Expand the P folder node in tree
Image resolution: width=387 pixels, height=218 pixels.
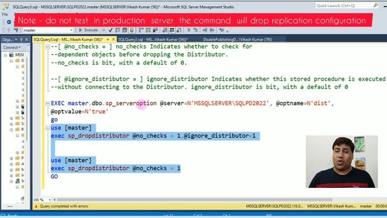tap(11, 158)
